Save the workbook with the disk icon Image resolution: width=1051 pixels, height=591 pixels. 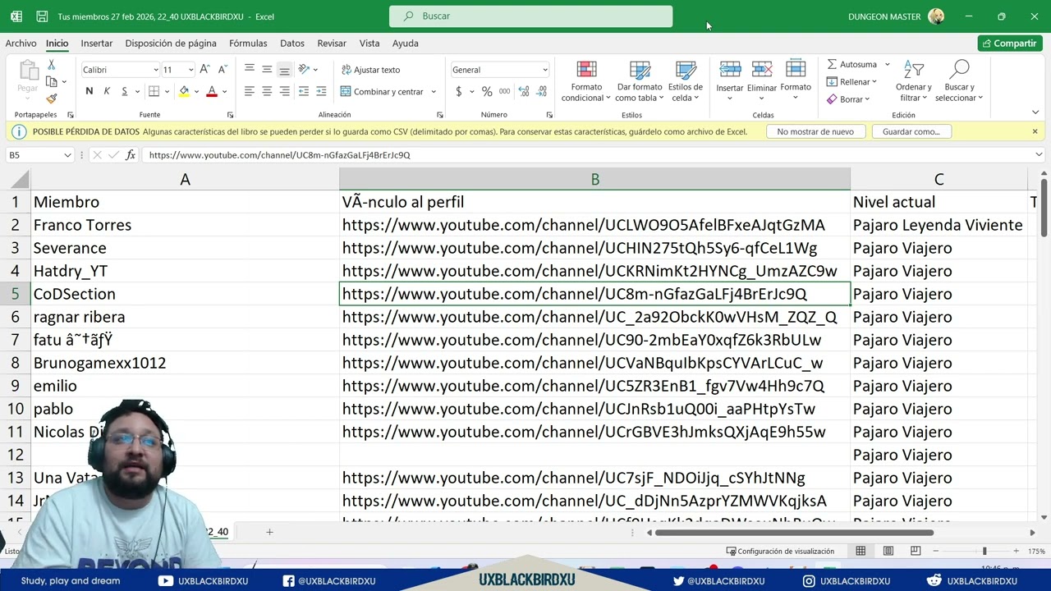coord(42,16)
